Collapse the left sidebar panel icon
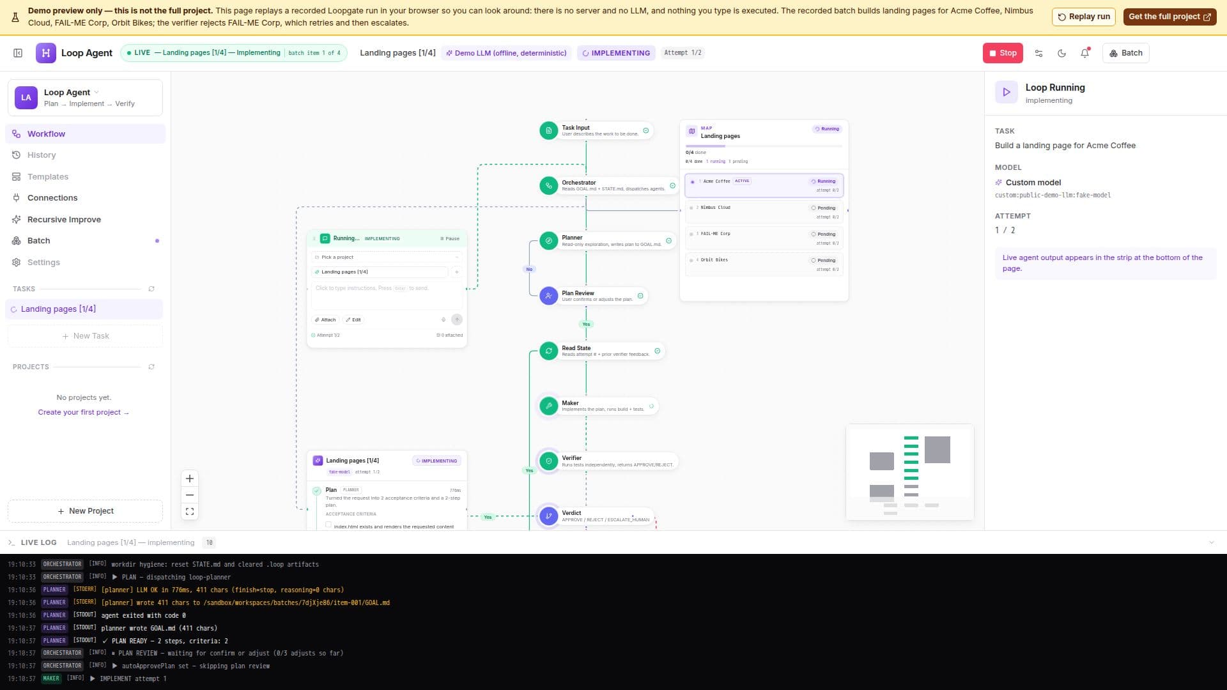The height and width of the screenshot is (690, 1227). point(18,53)
